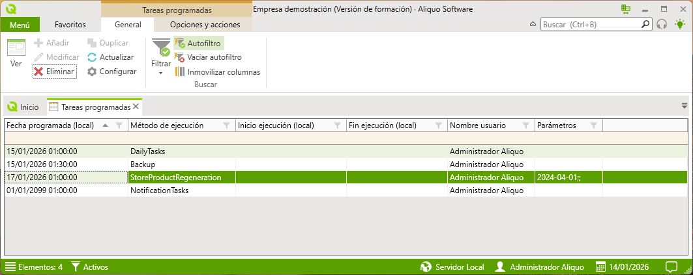693x275 pixels.
Task: Click Actualizar refresh icon
Action: (93, 57)
